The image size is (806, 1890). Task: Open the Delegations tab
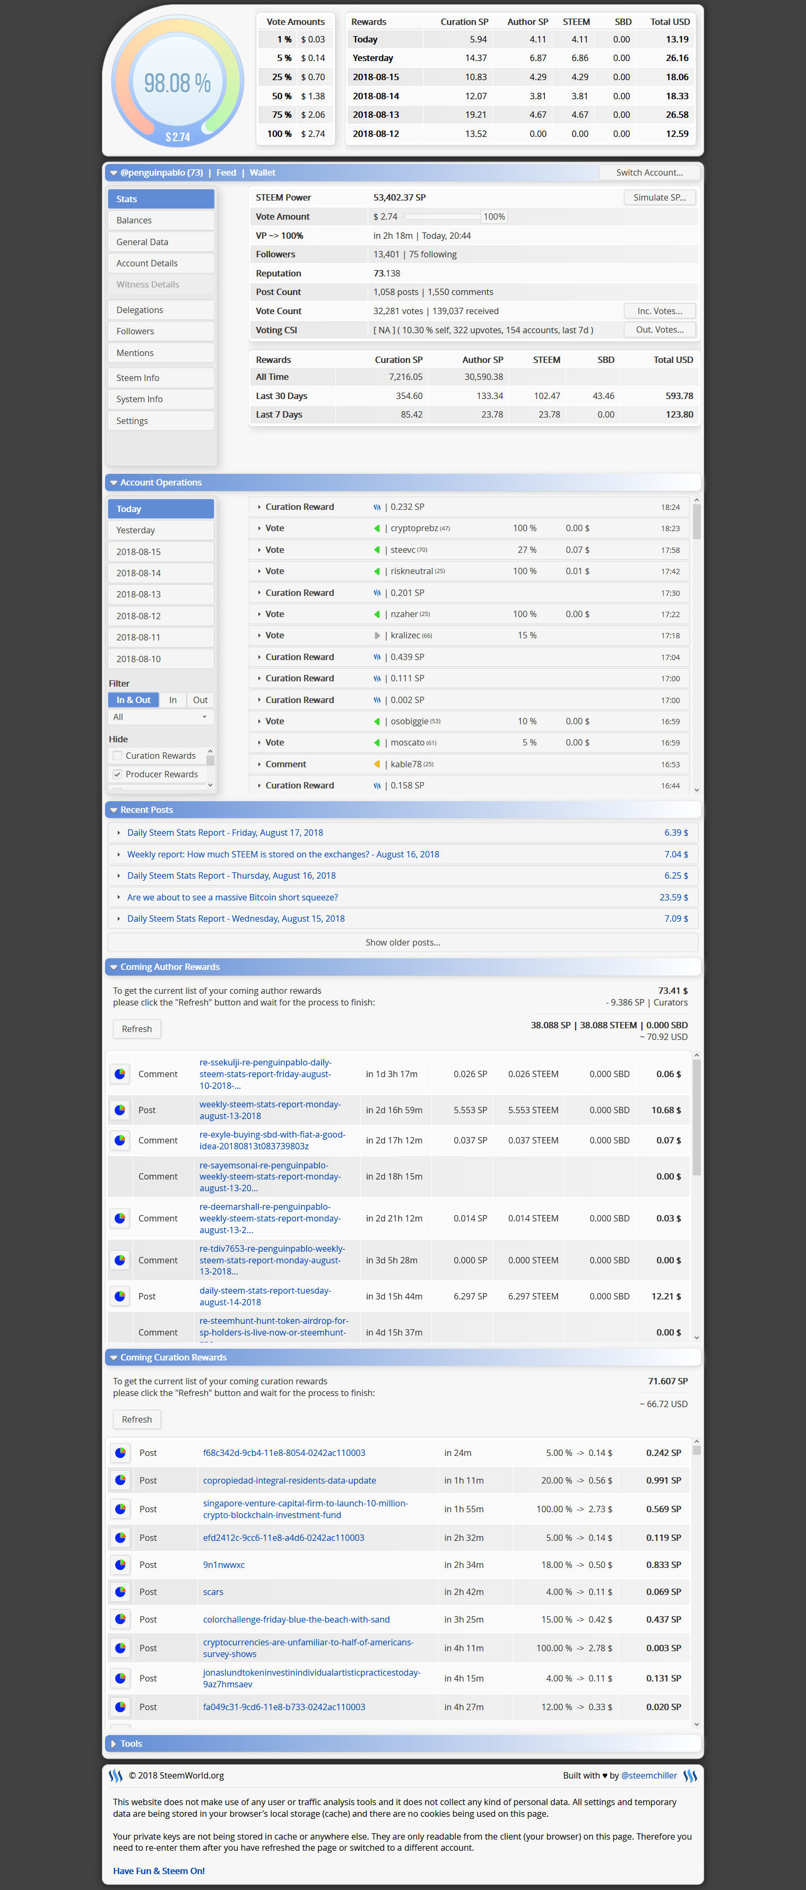[x=161, y=310]
